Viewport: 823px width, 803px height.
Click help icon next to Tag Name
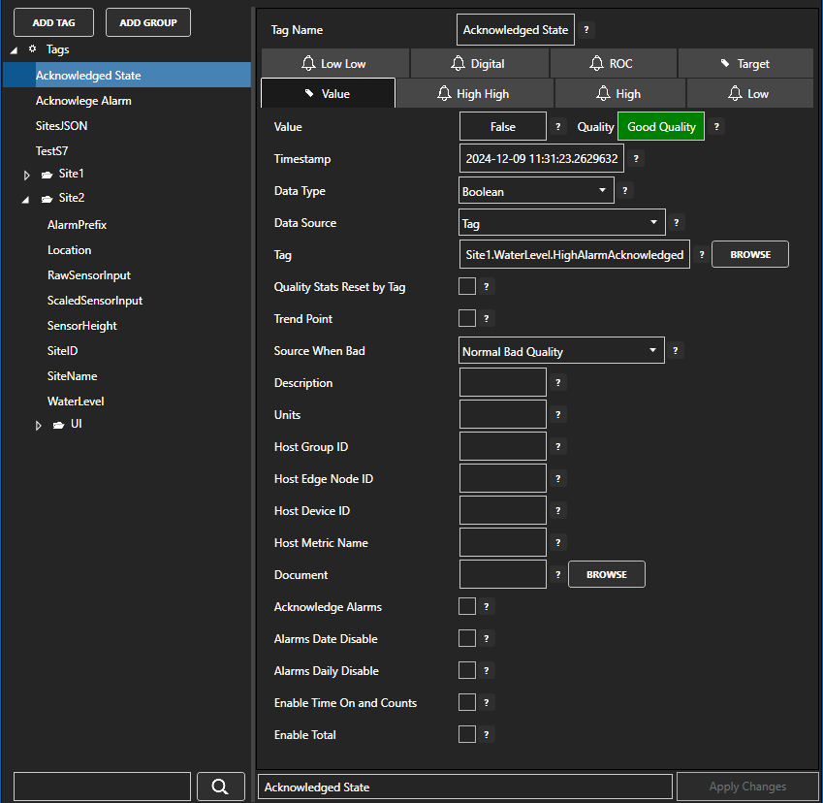tap(586, 30)
